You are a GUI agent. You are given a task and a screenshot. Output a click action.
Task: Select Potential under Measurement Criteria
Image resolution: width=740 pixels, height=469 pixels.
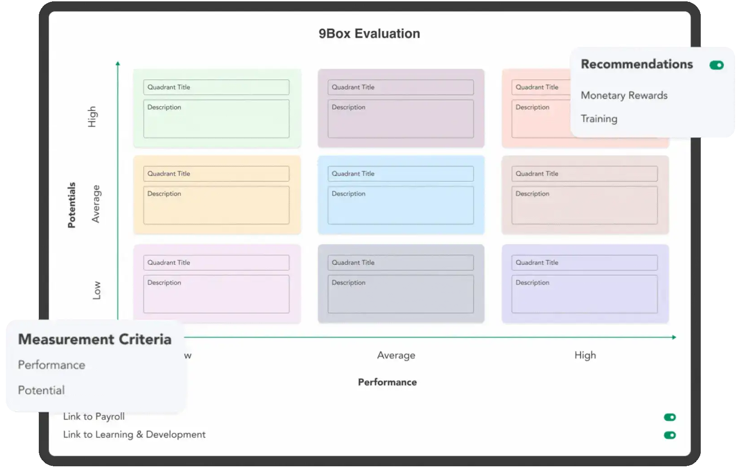(41, 390)
